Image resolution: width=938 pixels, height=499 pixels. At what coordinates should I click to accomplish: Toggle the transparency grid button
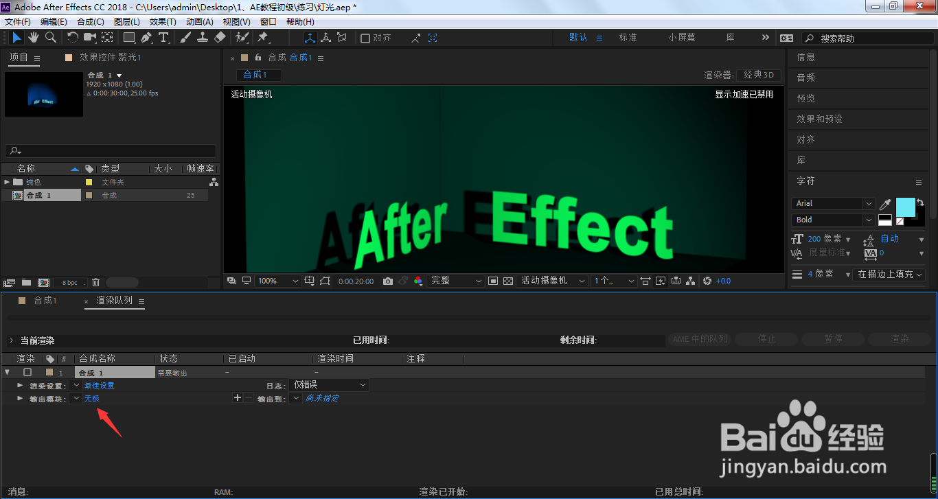tap(508, 281)
